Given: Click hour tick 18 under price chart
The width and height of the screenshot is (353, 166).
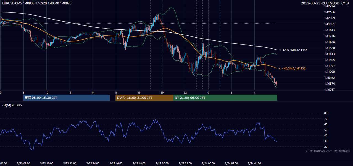Looking at the screenshot, I should click(139, 92).
